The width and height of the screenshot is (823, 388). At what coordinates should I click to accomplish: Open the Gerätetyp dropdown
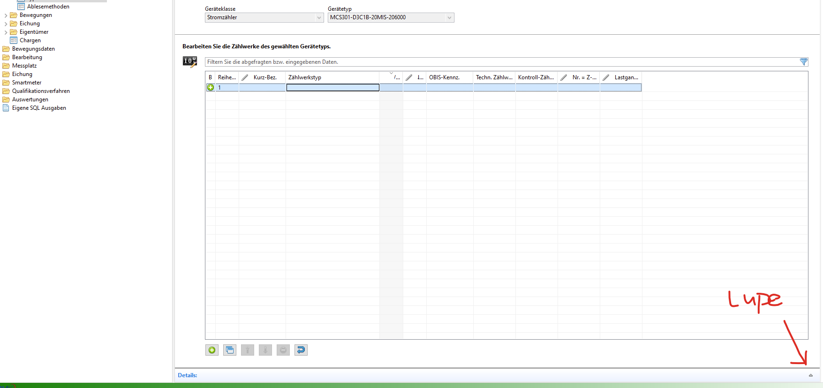[x=449, y=18]
